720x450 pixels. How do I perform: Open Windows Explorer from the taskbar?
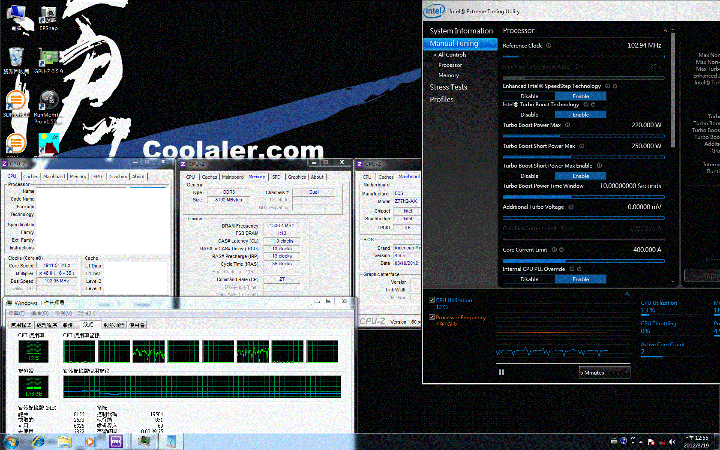(65, 441)
